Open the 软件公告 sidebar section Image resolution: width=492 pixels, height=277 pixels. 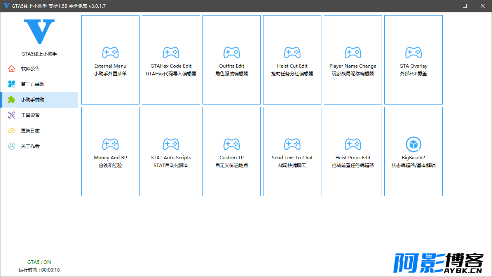[x=39, y=69]
